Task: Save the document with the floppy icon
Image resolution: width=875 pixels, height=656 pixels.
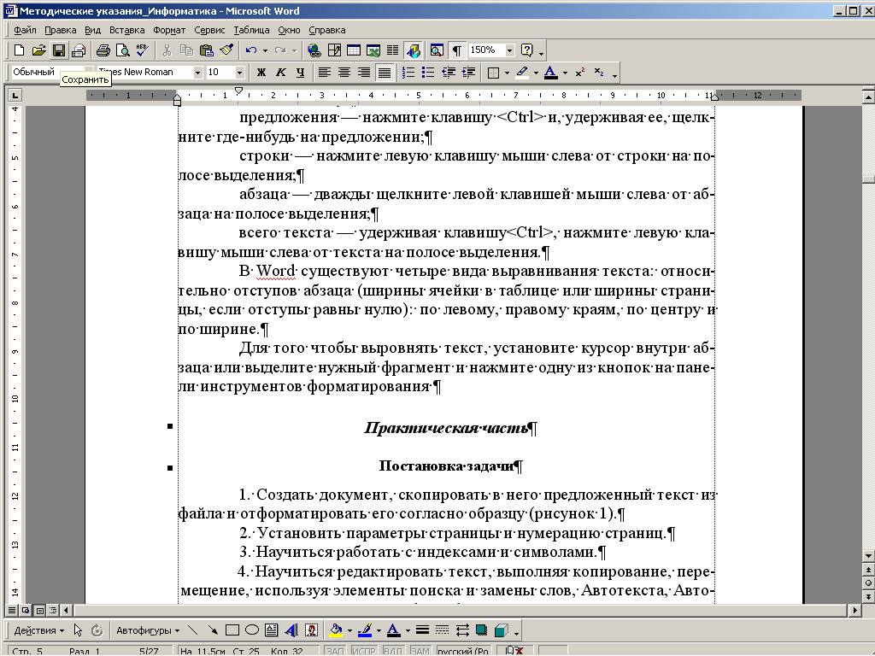Action: click(x=59, y=50)
